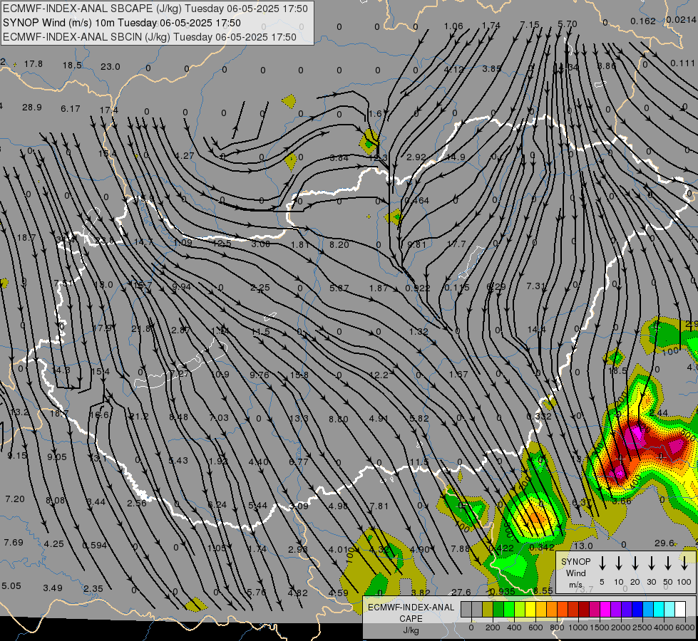Click the map value 3.49
Viewport: 698px width, 641px height.
coord(53,588)
